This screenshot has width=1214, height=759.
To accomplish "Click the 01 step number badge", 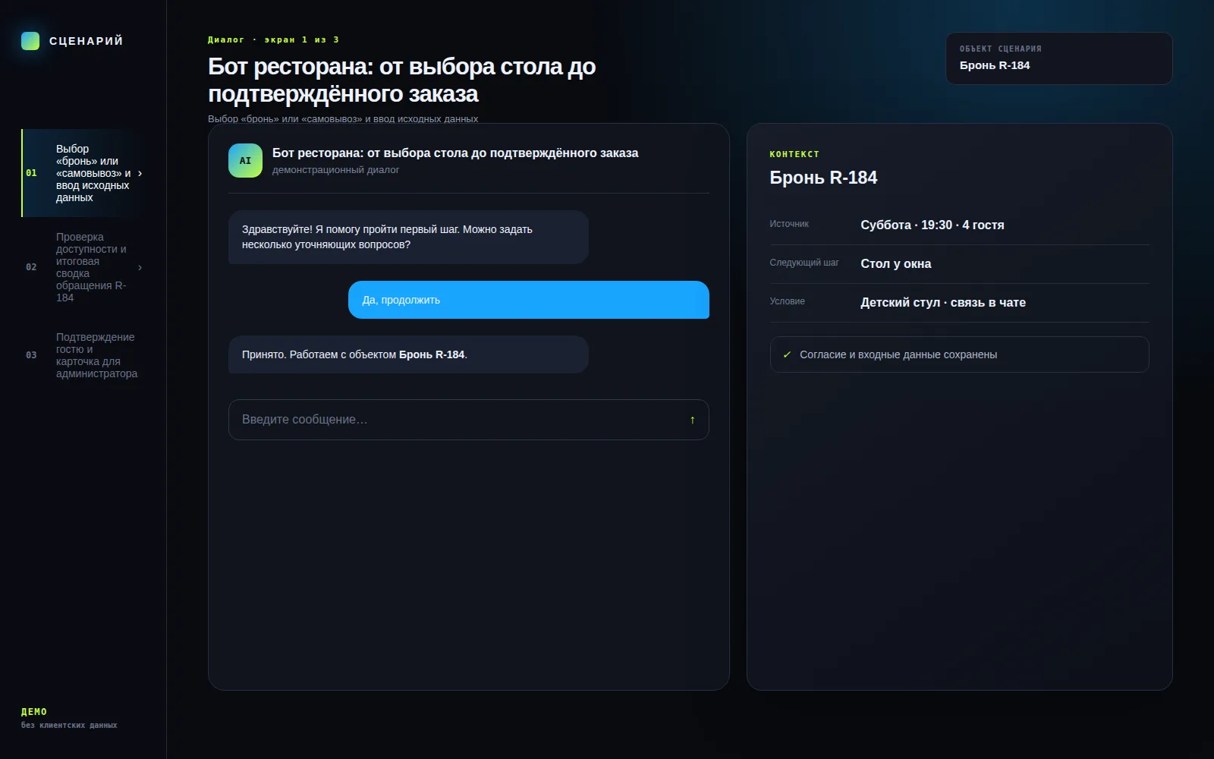I will click(31, 173).
